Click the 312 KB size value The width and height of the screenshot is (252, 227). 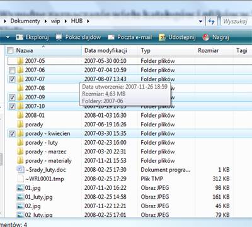coord(221,179)
